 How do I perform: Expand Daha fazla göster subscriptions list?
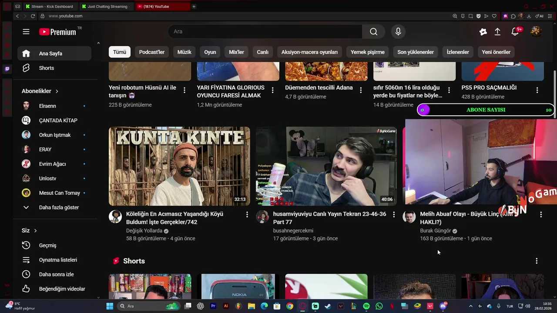(54, 207)
